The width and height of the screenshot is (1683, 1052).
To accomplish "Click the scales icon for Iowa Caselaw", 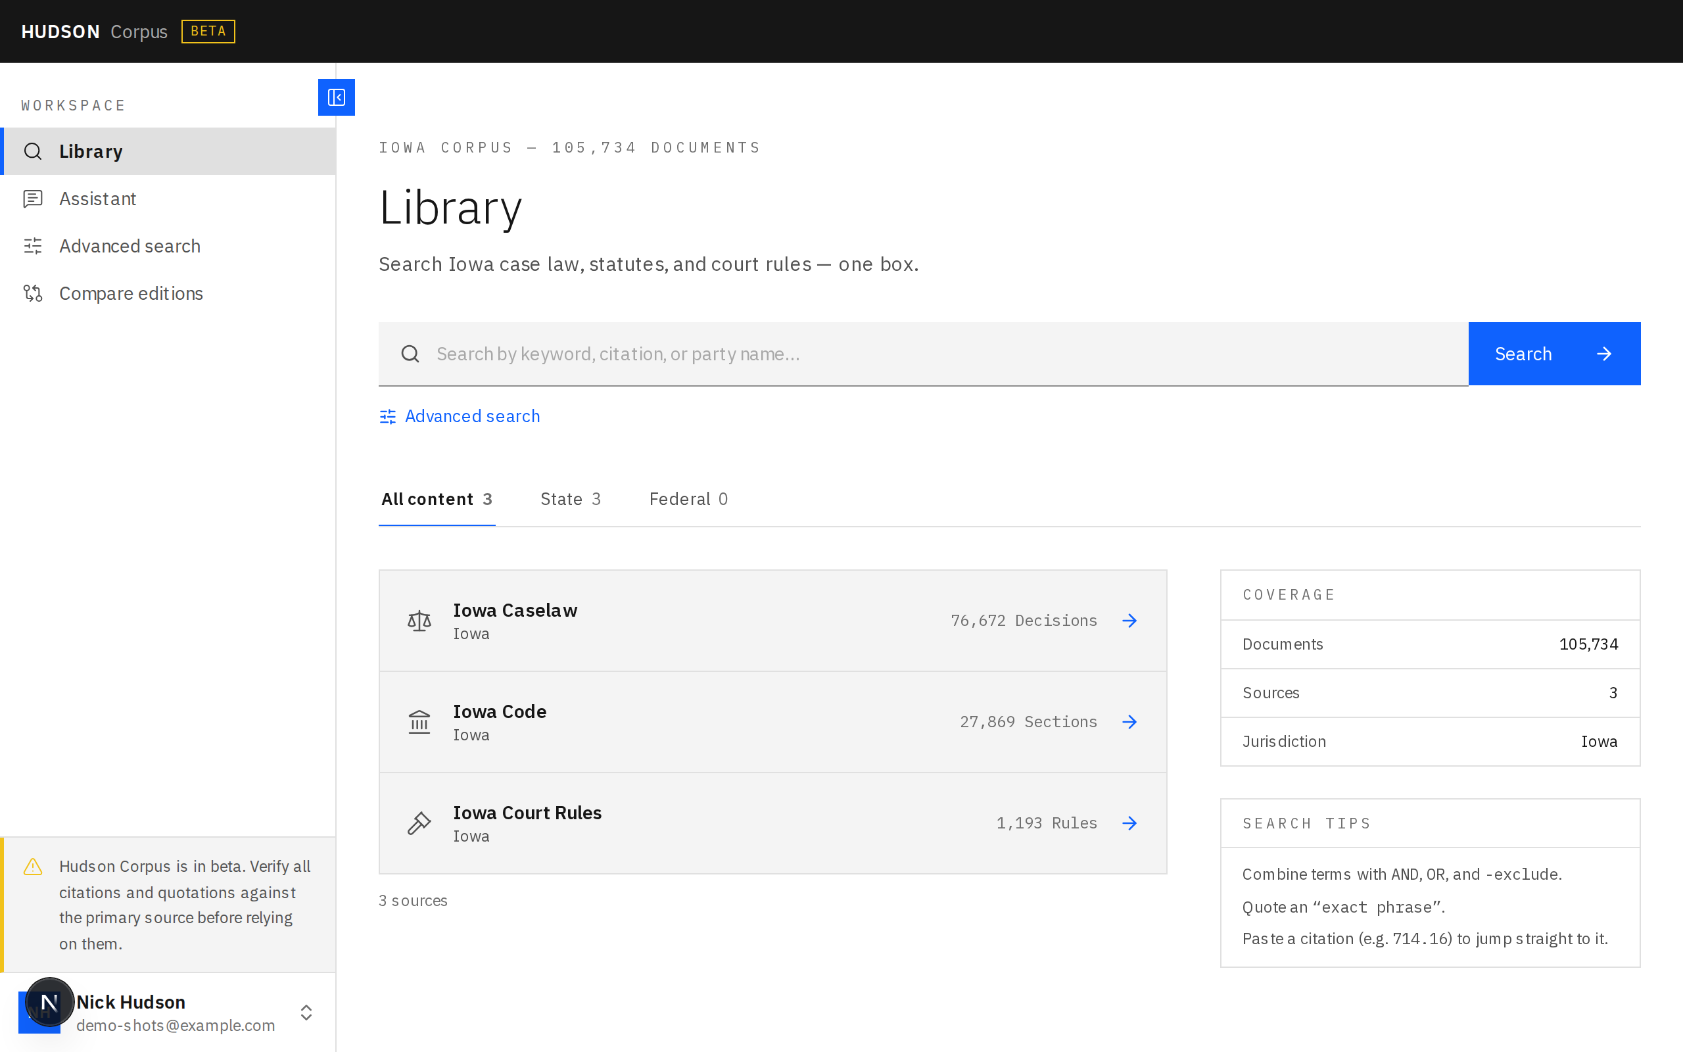I will pos(419,621).
